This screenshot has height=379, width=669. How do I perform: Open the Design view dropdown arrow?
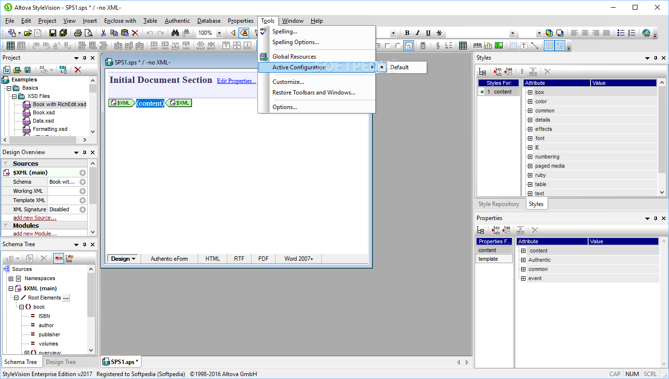[x=134, y=259]
